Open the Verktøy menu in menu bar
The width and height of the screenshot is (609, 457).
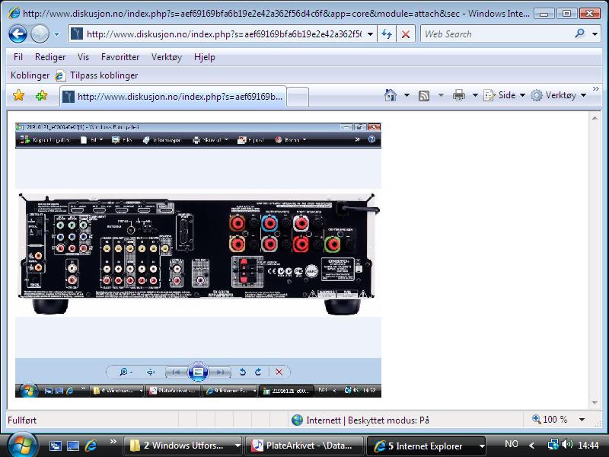click(x=167, y=57)
